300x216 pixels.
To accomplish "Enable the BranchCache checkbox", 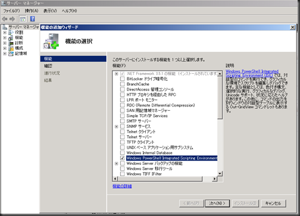I will click(123, 84).
